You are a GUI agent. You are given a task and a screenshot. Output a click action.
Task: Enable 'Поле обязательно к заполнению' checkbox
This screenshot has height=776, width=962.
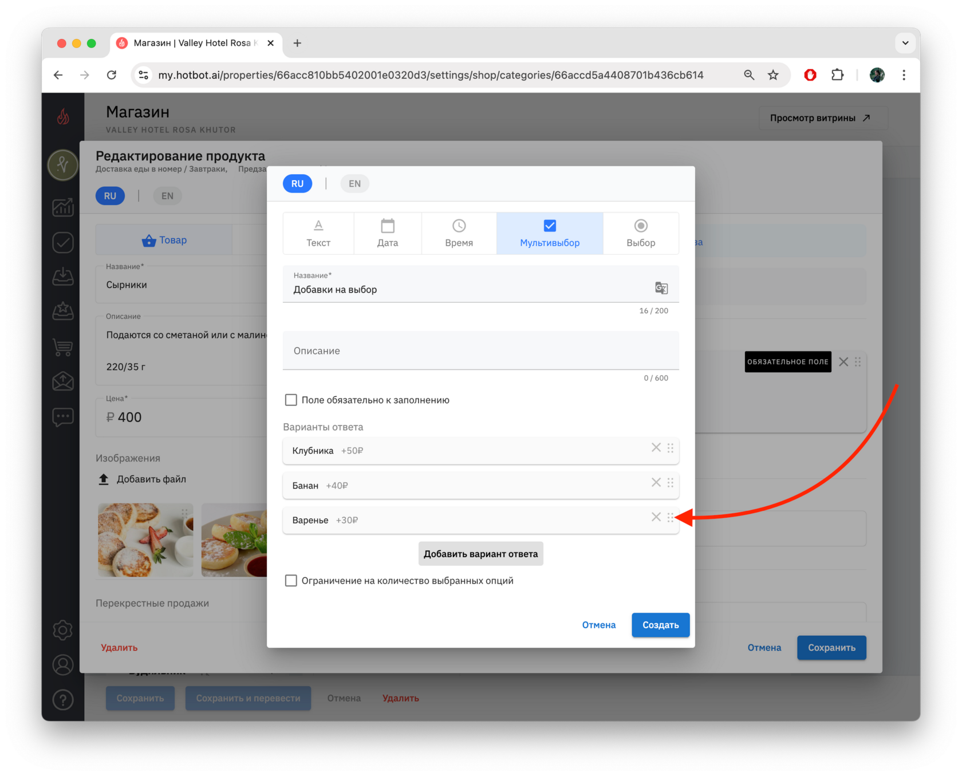[x=291, y=400]
